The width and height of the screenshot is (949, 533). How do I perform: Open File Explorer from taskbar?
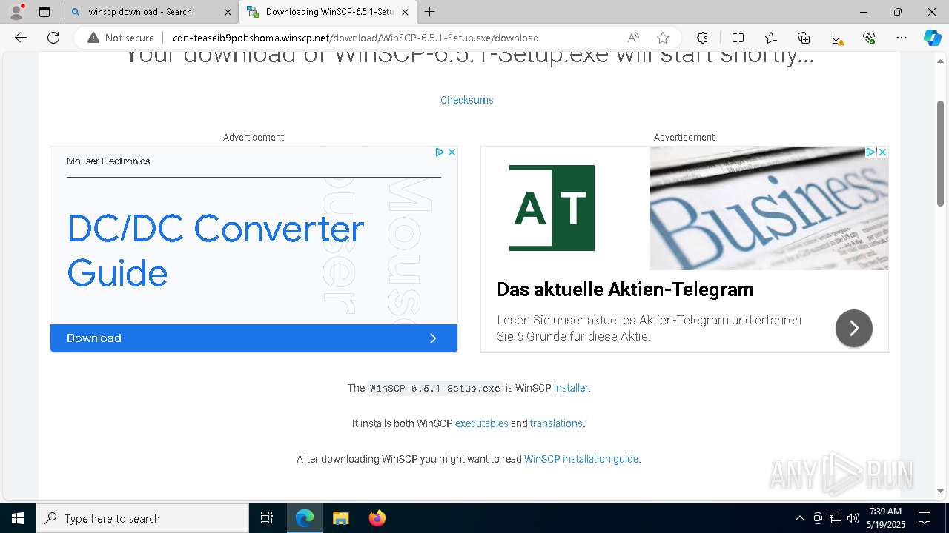pos(341,518)
